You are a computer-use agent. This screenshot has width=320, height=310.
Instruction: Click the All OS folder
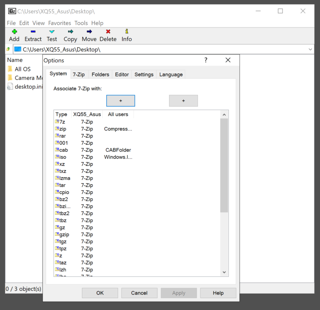[x=22, y=69]
